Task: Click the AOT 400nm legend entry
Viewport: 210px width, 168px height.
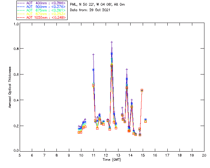Action: coord(42,3)
